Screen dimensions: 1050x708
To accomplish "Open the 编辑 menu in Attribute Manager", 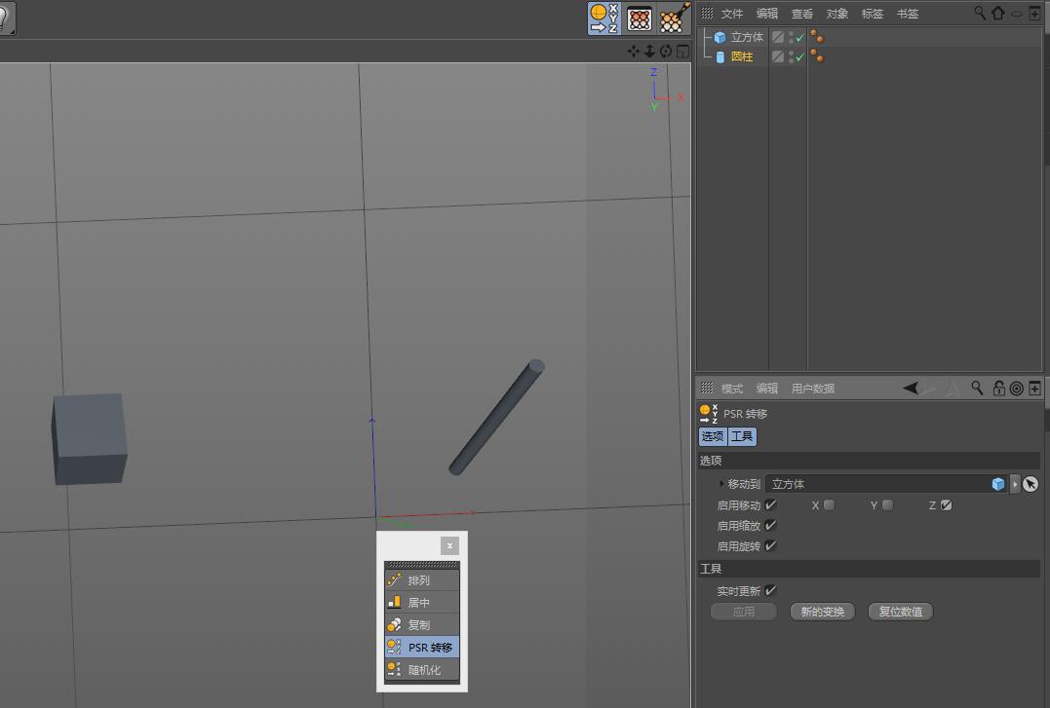I will 766,389.
